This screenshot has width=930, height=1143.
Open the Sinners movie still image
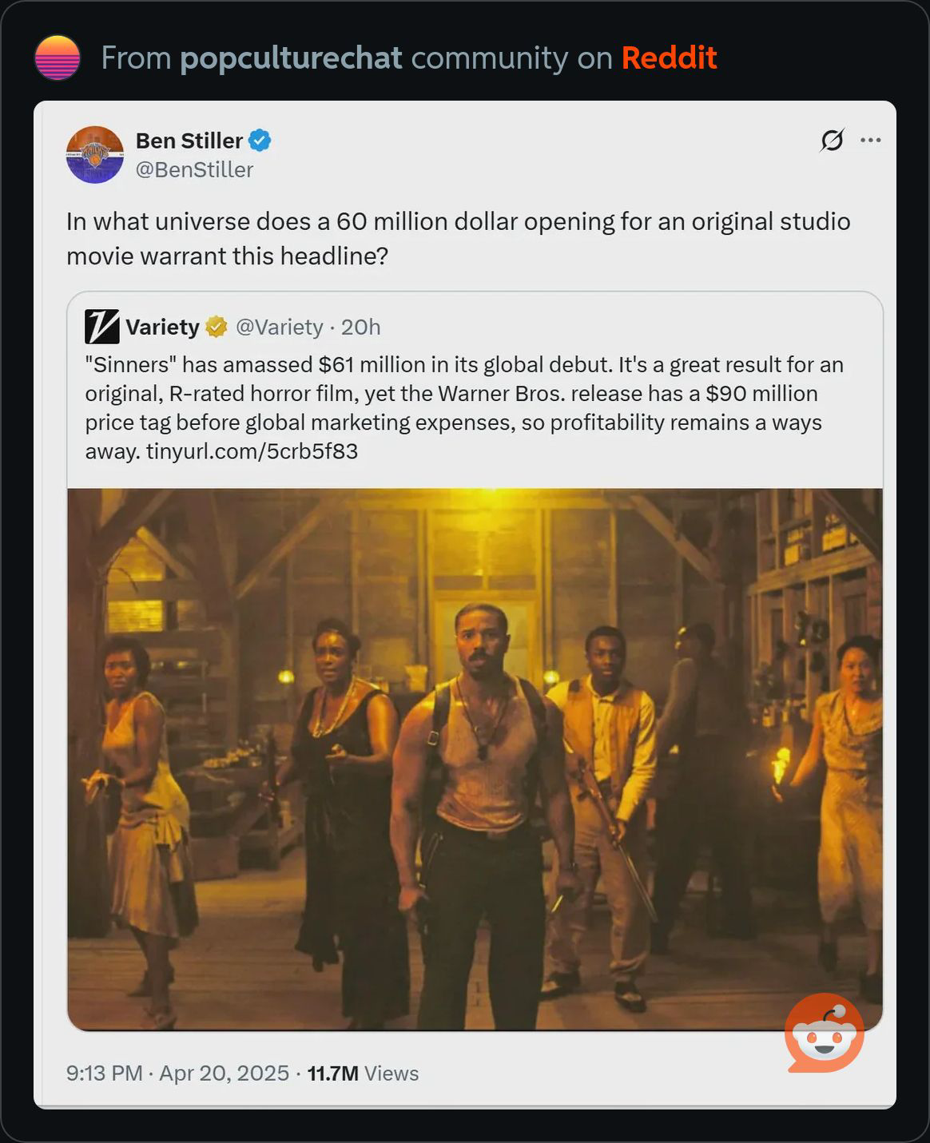(x=475, y=760)
